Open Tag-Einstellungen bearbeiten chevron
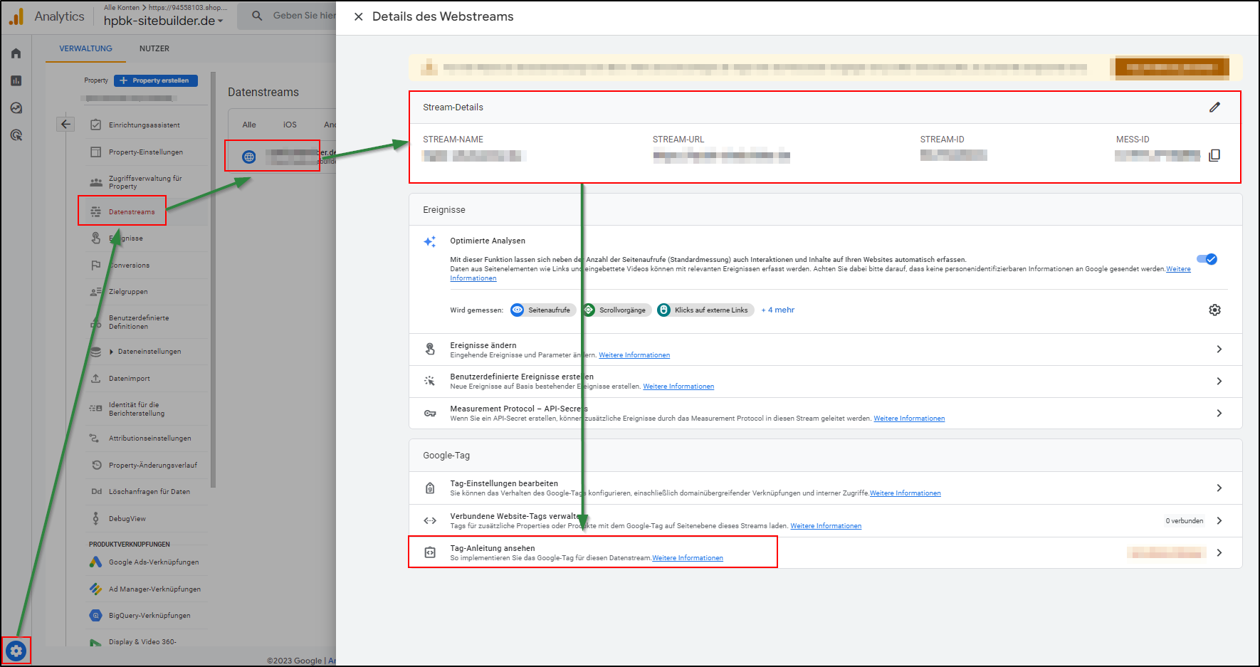Viewport: 1260px width, 667px height. [x=1219, y=488]
